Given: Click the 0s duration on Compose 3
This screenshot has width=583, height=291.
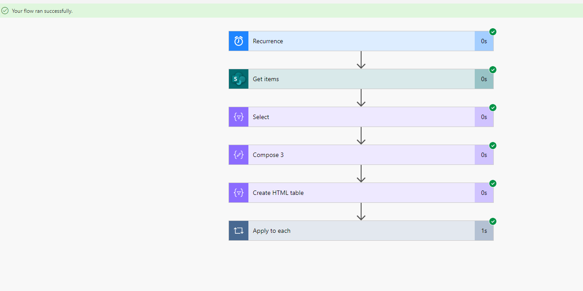Looking at the screenshot, I should pos(484,155).
